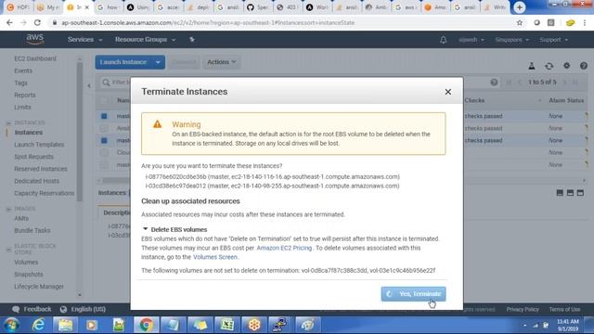Open Windows Start menu
The image size is (594, 334).
pyautogui.click(x=11, y=325)
